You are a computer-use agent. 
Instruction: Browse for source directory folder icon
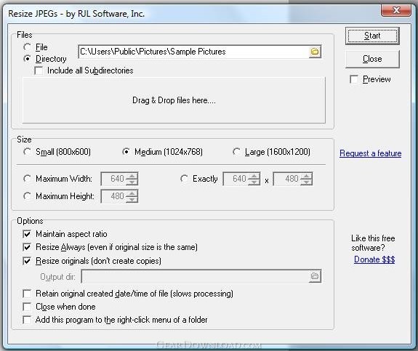point(315,52)
